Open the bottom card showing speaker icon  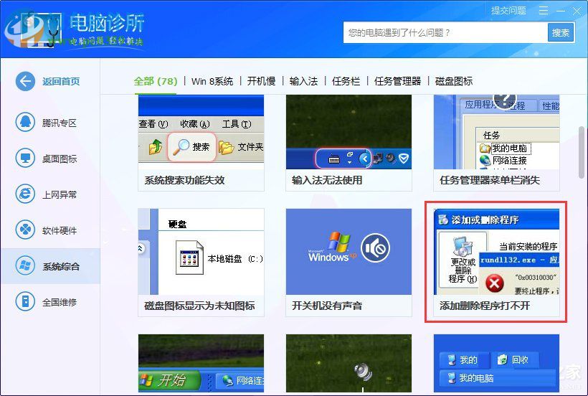(x=348, y=364)
